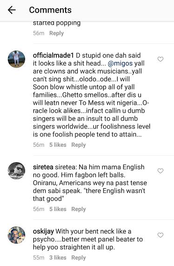
Task: Open siretea's profile picture
Action: pyautogui.click(x=16, y=171)
